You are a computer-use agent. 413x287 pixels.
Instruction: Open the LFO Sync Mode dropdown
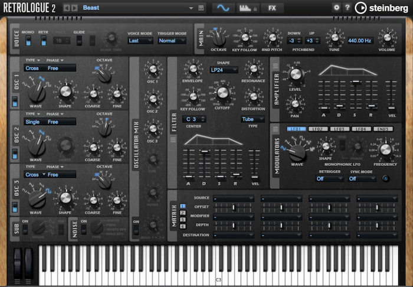[x=362, y=178]
